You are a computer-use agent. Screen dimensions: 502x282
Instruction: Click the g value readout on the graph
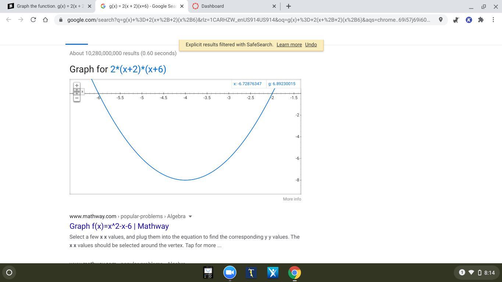[x=282, y=84]
